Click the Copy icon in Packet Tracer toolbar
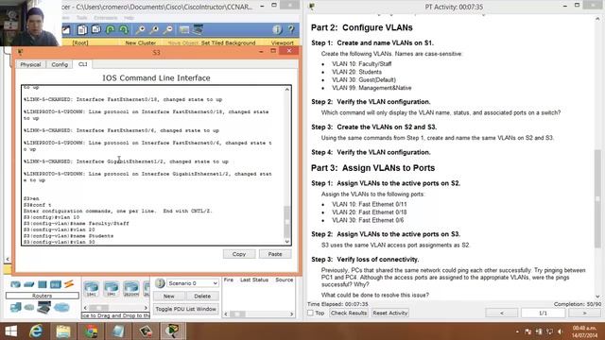This screenshot has height=340, width=605. (82, 29)
